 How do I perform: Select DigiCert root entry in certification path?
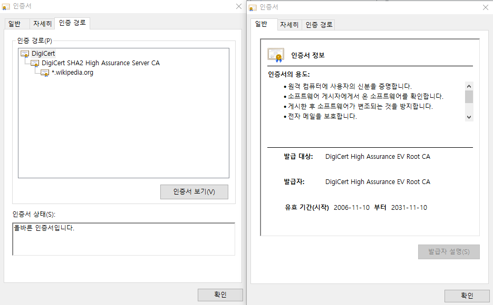(43, 54)
